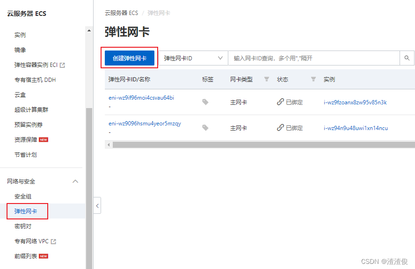Click the 云服务器 ECS sidebar title
This screenshot has width=415, height=269.
click(27, 14)
